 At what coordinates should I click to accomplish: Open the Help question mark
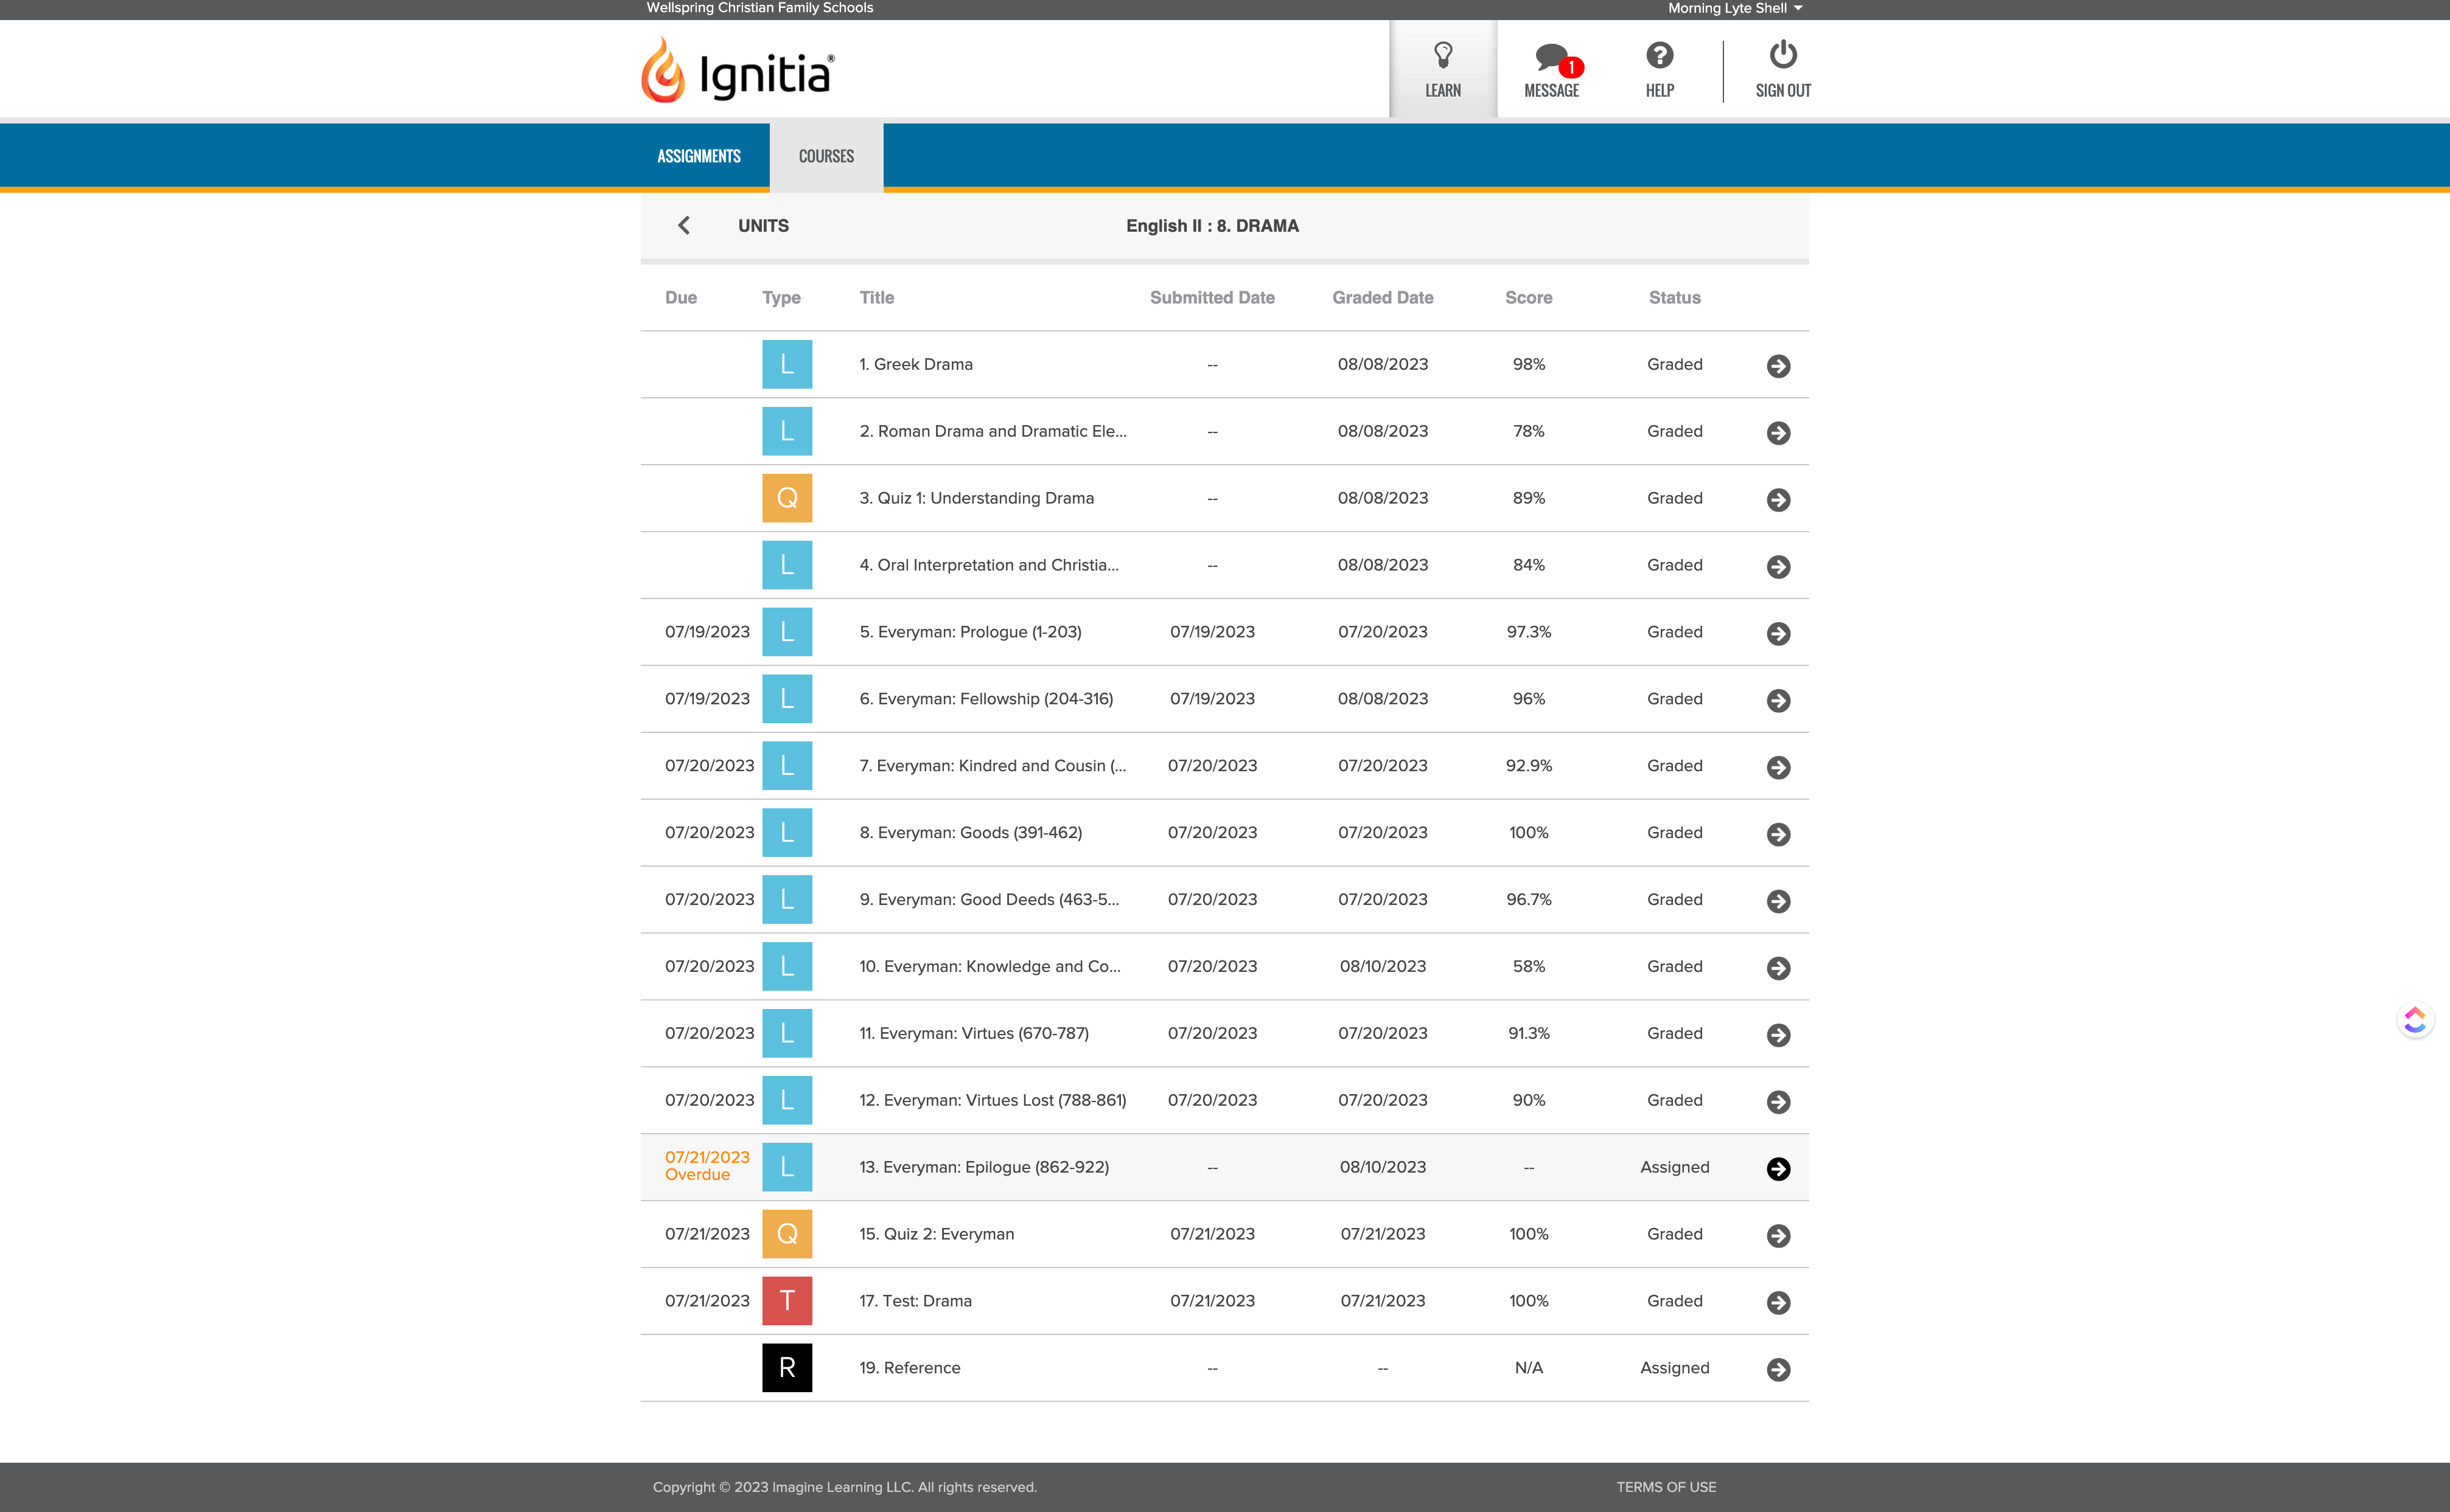(x=1660, y=69)
